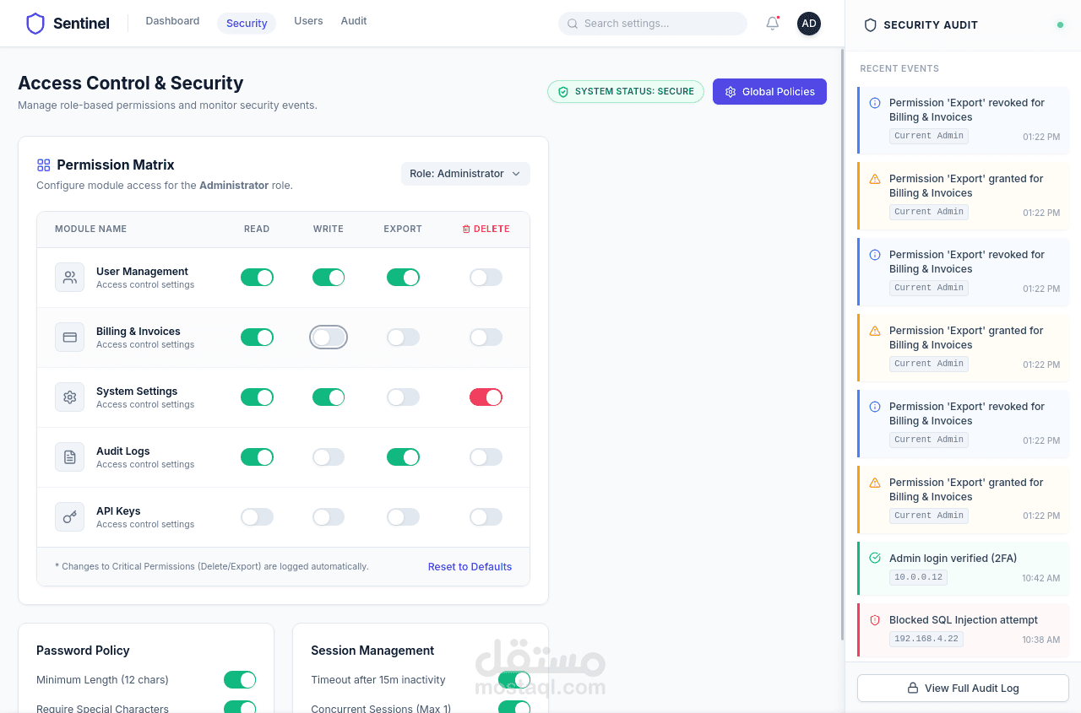Enable API Keys Read permission

point(257,517)
